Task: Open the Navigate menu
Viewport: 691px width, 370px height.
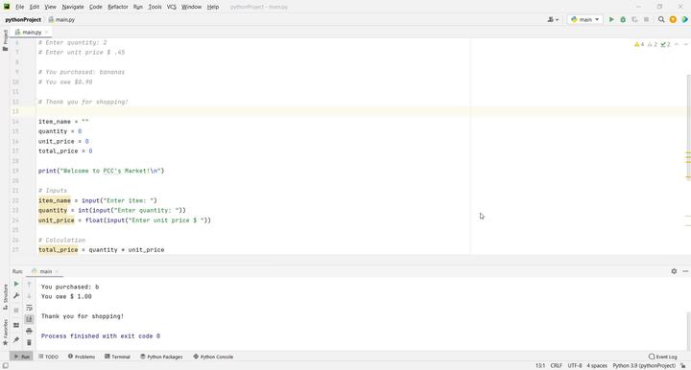Action: pos(73,7)
